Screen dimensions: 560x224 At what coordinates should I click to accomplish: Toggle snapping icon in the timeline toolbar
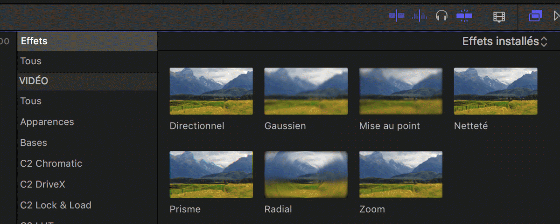[464, 16]
